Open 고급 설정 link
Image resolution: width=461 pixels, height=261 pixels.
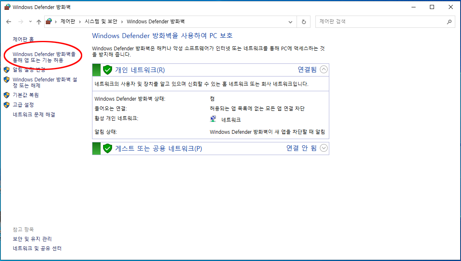[23, 105]
